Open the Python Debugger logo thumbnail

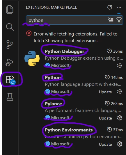coord(32,58)
